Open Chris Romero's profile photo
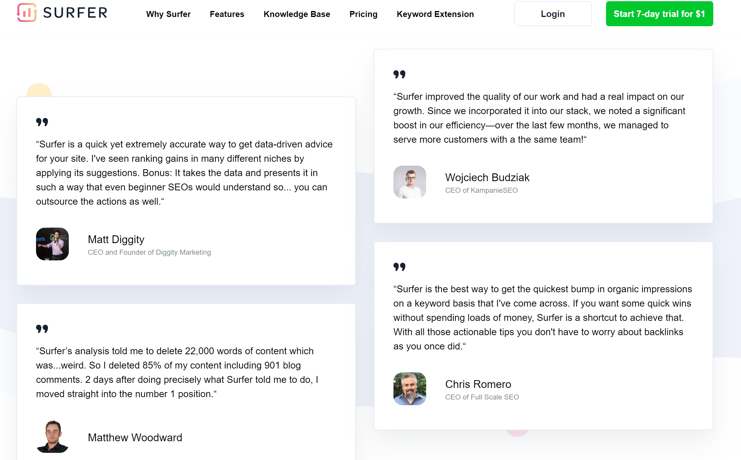Image resolution: width=741 pixels, height=460 pixels. pyautogui.click(x=410, y=389)
